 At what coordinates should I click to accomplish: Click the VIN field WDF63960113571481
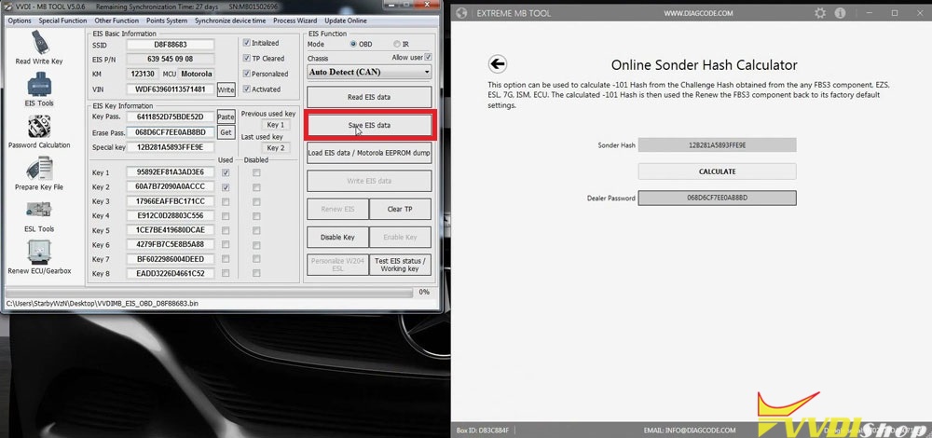click(x=170, y=89)
